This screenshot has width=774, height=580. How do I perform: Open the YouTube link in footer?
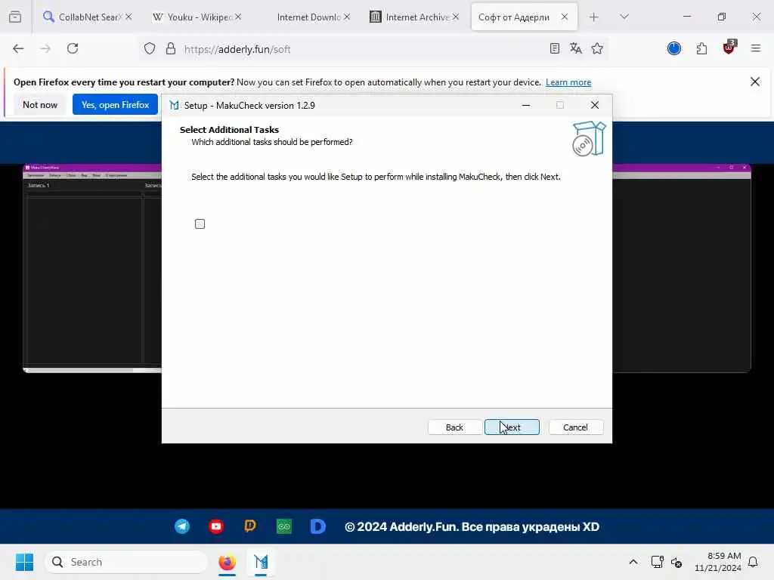(x=216, y=526)
